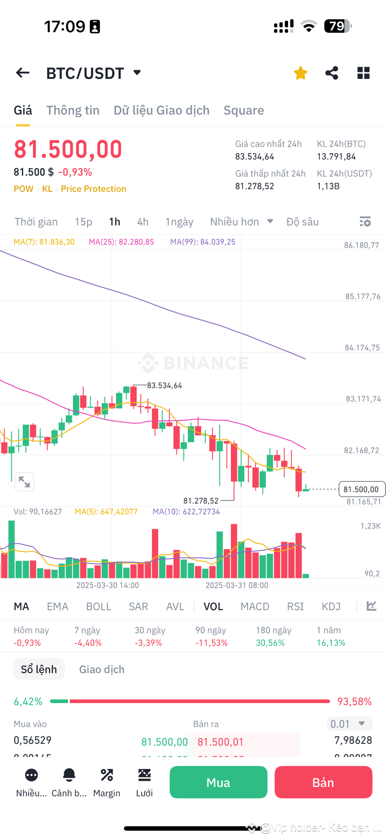Viewport: 386px width, 838px height.
Task: Enable the MACD indicator
Action: [255, 606]
